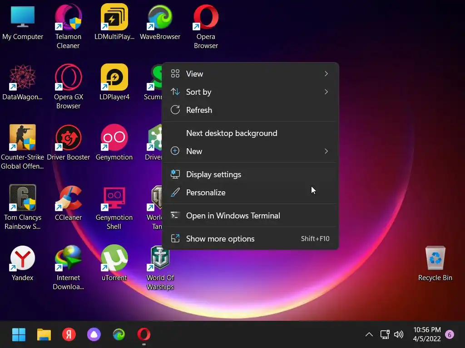This screenshot has width=465, height=348.
Task: Select Opera Browser desktop shortcut
Action: (206, 27)
